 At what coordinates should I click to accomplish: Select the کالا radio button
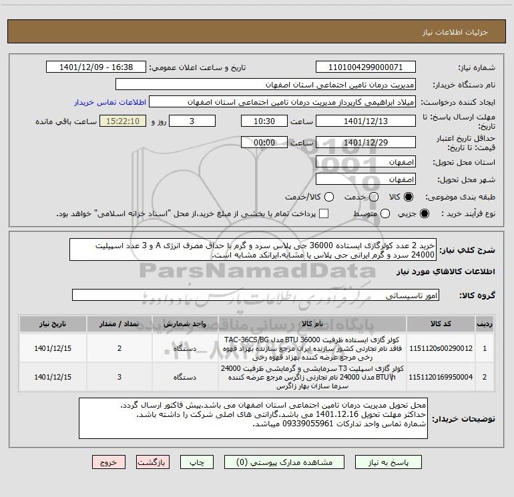[409, 197]
